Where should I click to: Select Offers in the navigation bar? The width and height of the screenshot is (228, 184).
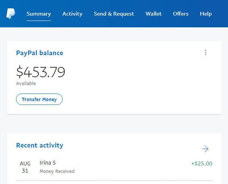[x=180, y=14]
